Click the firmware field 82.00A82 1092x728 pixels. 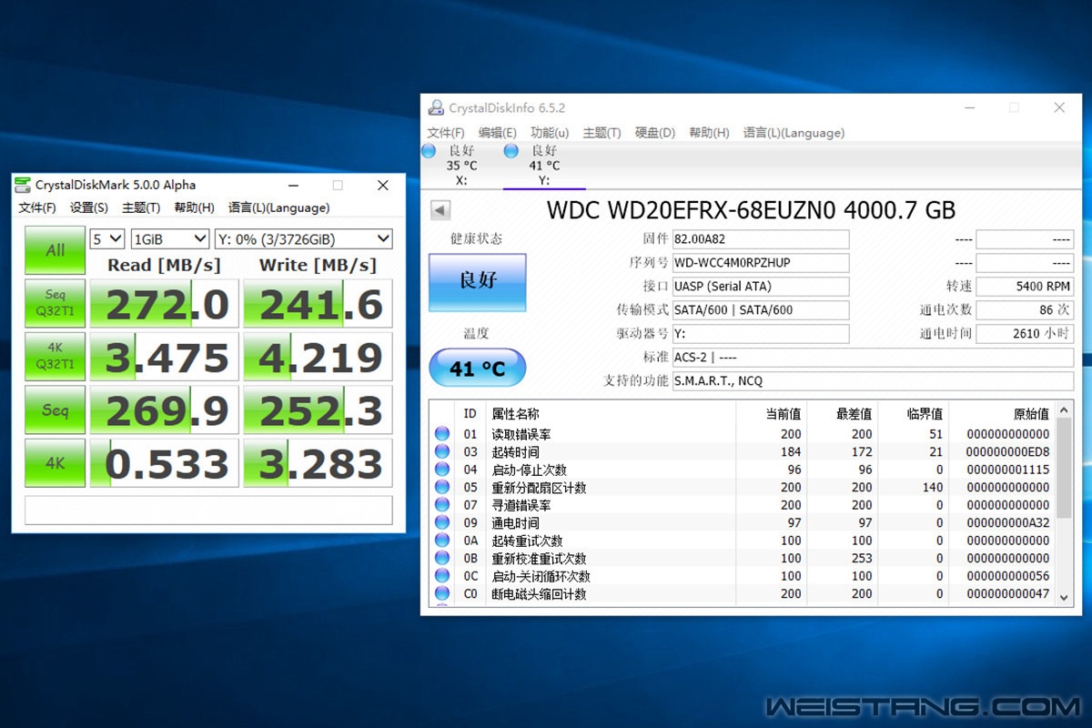tap(761, 239)
